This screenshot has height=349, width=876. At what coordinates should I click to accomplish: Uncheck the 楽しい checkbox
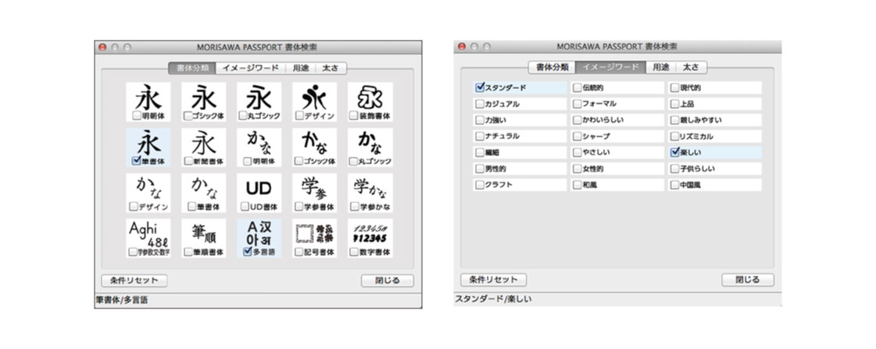coord(675,152)
